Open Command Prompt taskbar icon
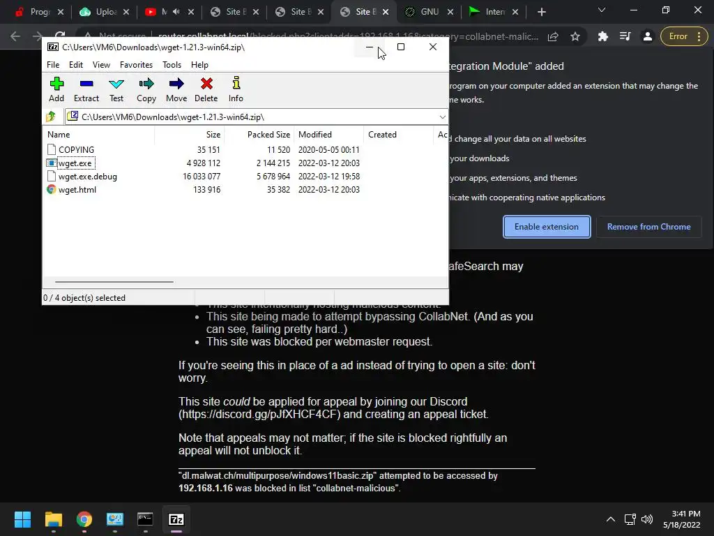The image size is (714, 536). point(145,519)
